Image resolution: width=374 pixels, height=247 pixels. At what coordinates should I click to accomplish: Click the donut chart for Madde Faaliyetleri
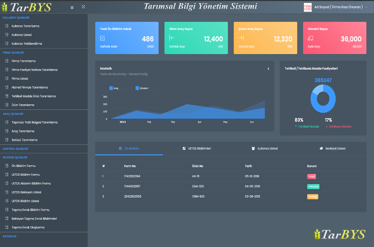click(323, 98)
